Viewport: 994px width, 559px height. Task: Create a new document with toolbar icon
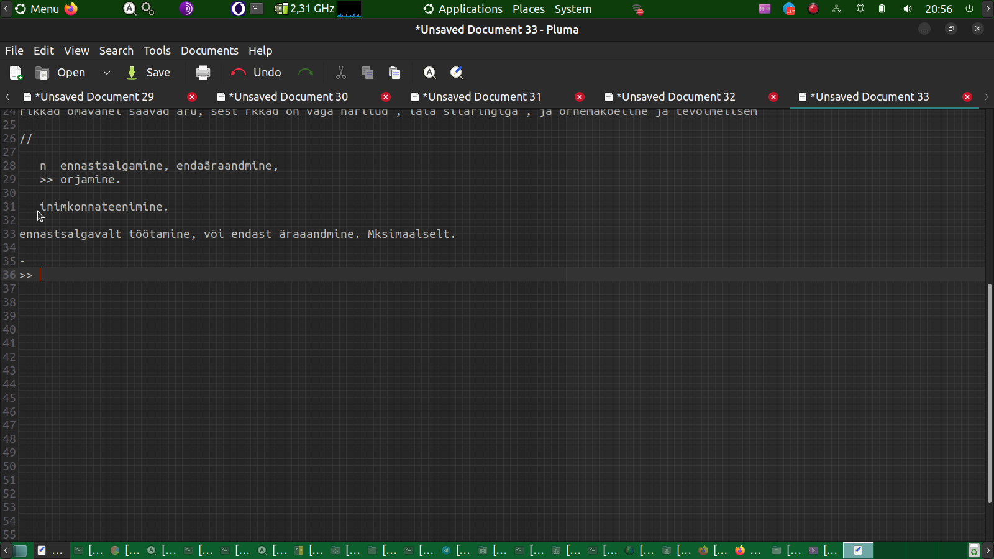click(16, 73)
